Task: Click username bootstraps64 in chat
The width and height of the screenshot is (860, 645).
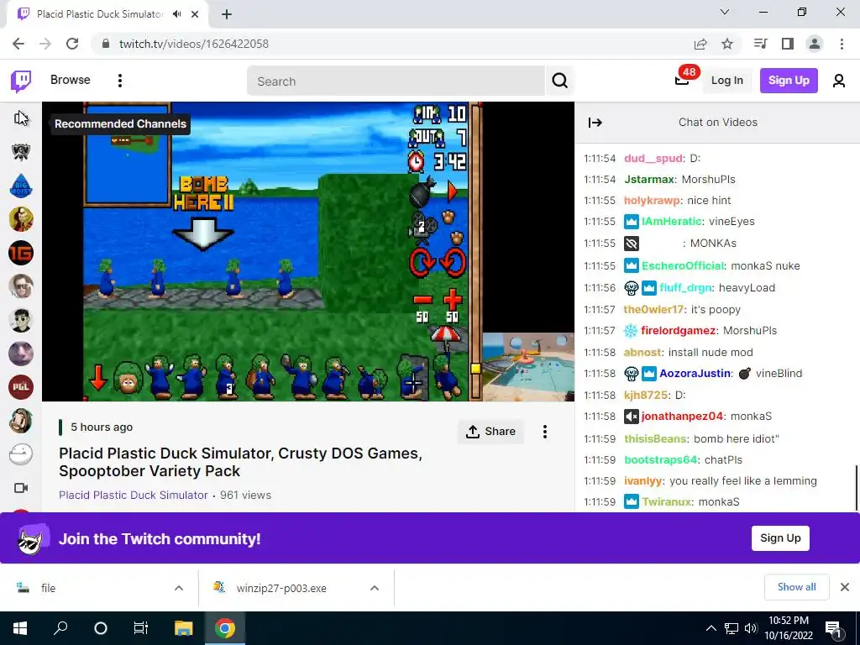Action: click(x=661, y=459)
